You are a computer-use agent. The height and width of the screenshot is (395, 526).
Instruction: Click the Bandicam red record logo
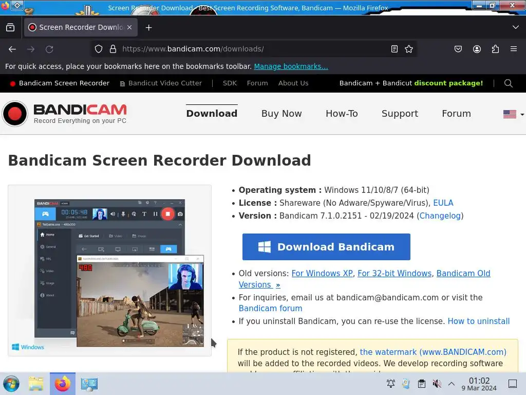15,114
